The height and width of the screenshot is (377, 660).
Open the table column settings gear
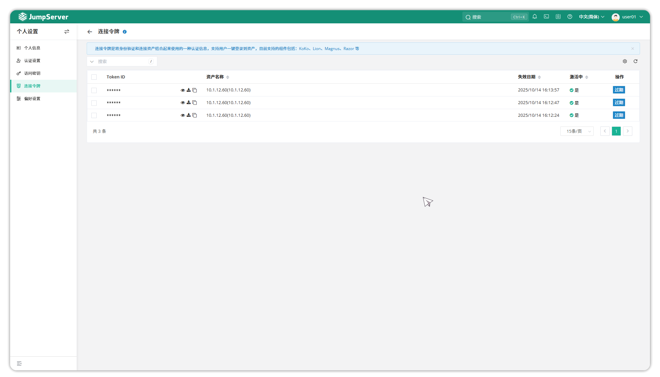coord(625,61)
